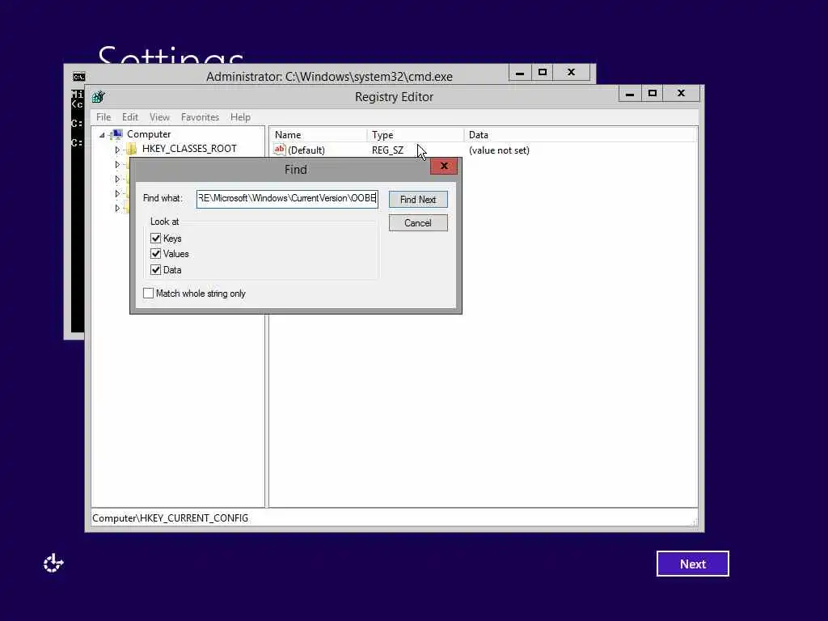Open the Ease of Access icon
The image size is (828, 621).
tap(53, 564)
